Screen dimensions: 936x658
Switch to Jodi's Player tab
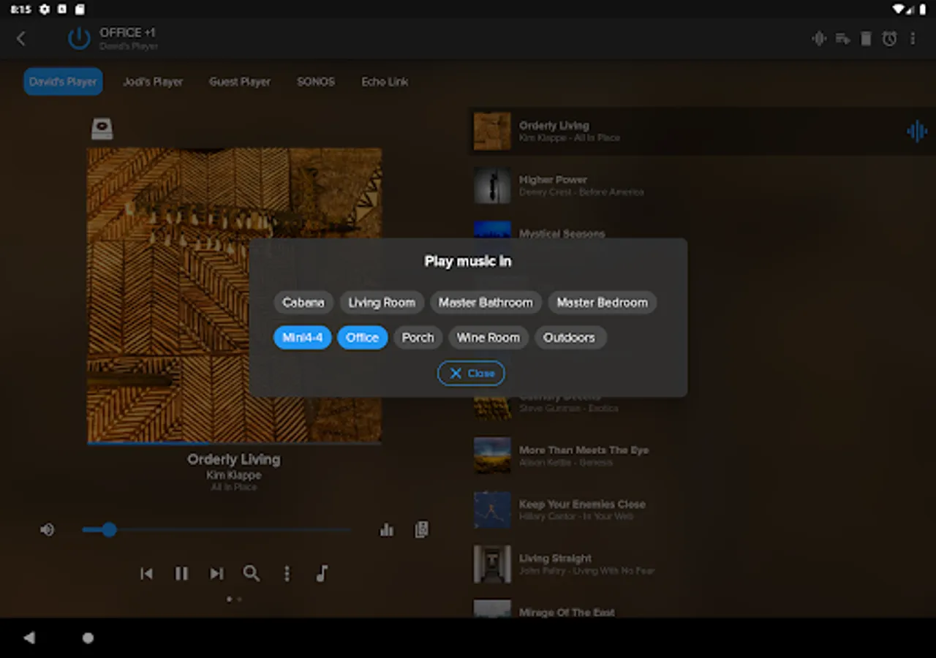click(153, 82)
